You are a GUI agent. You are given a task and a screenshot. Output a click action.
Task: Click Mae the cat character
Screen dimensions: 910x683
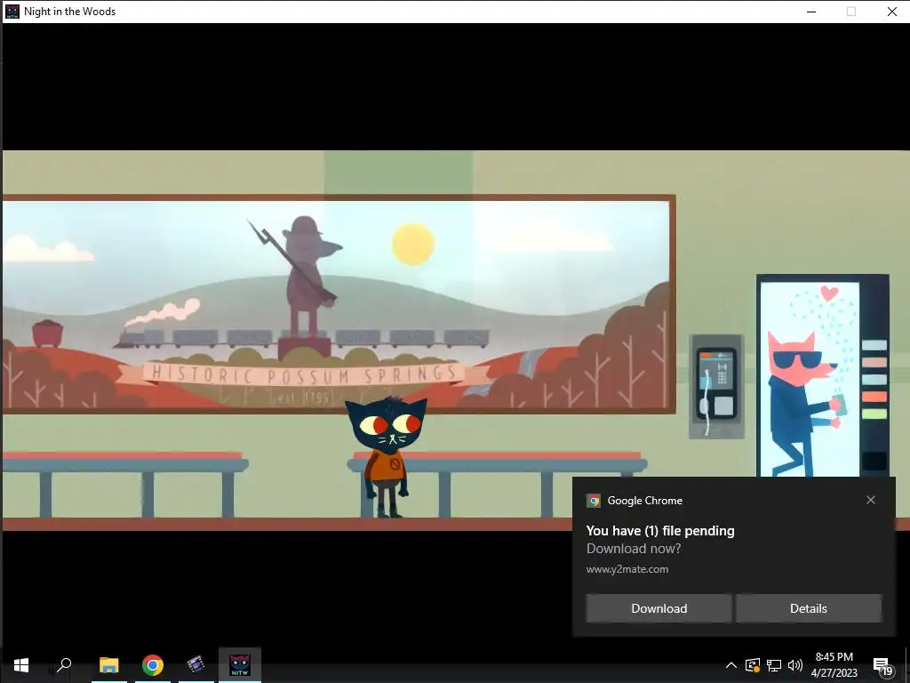pyautogui.click(x=387, y=456)
